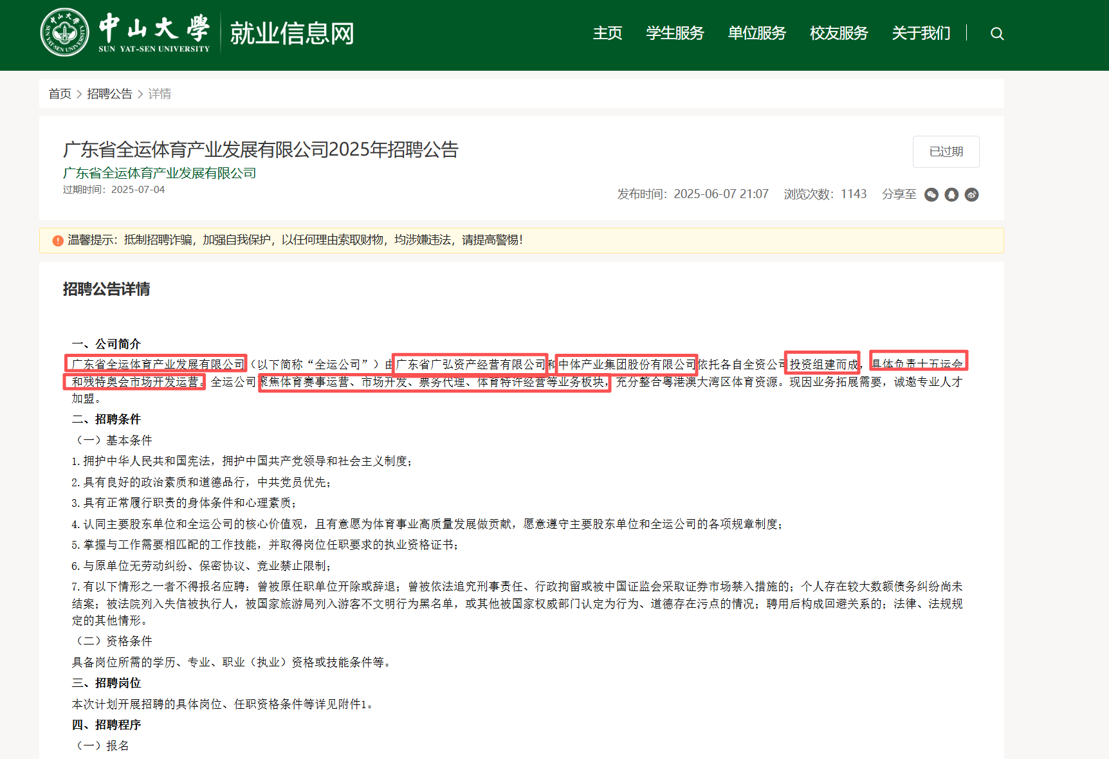The height and width of the screenshot is (759, 1109).
Task: Click 发布时间 2025-06-07 21:07 text
Action: pos(693,194)
